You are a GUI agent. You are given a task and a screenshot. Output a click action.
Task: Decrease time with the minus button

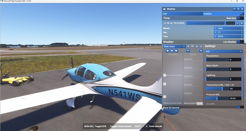pos(238,23)
